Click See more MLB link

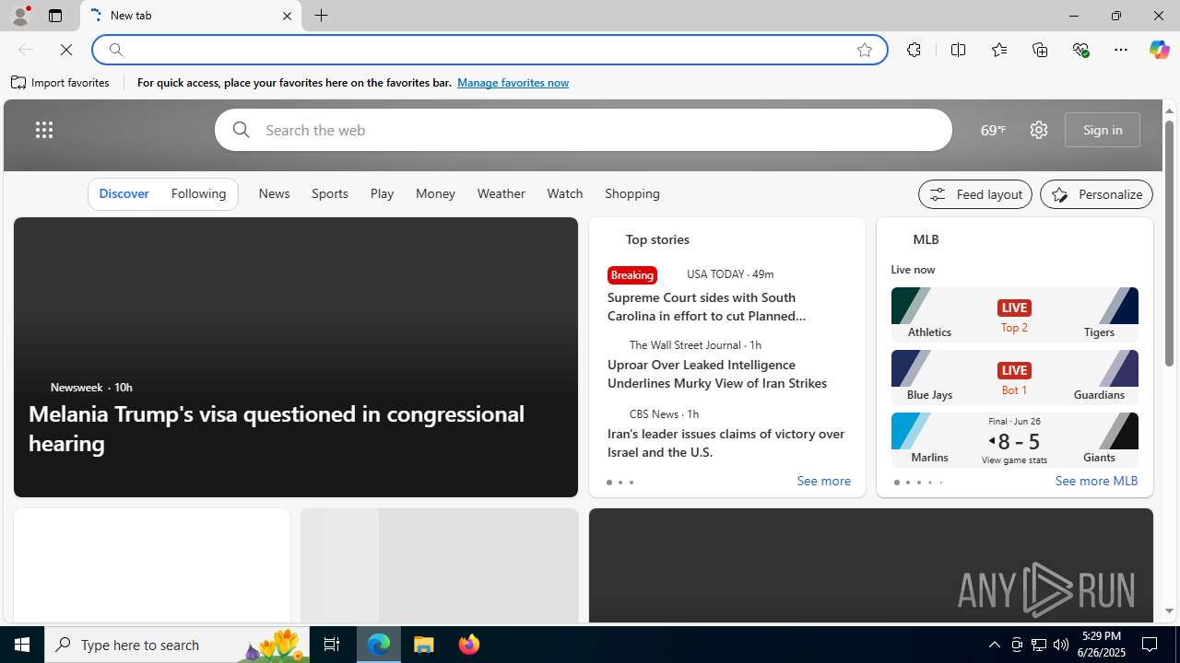(1096, 482)
